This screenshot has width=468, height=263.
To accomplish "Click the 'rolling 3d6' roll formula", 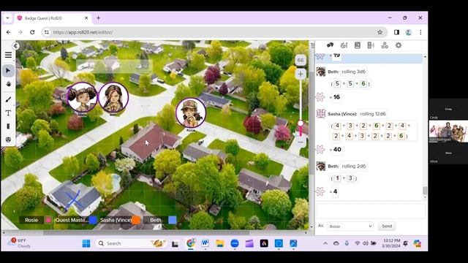I will (353, 72).
